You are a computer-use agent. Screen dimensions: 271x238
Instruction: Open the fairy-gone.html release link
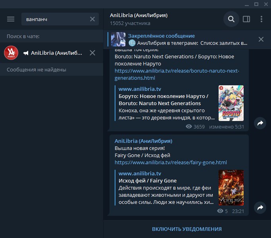(171, 163)
